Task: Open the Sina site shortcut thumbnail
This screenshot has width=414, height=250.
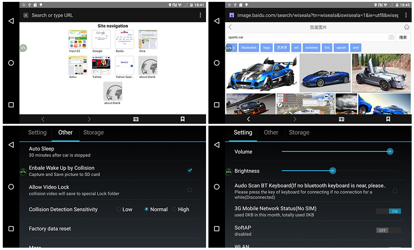Action: 148,40
